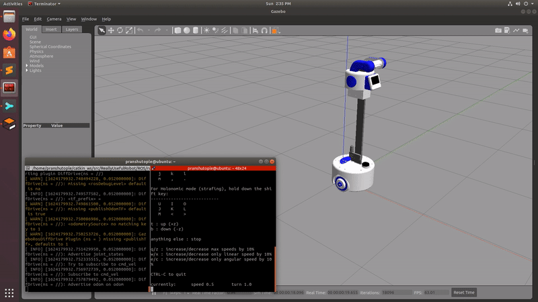Add a directional light

click(225, 30)
